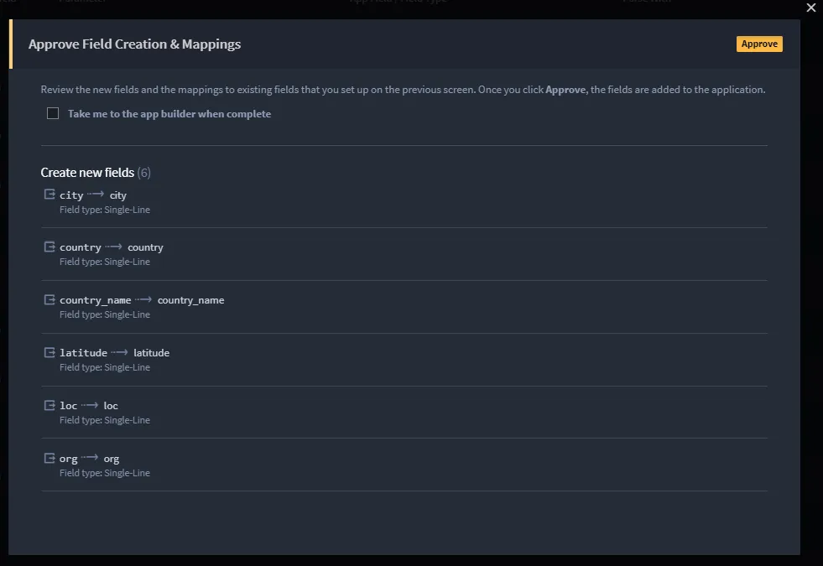
Task: Click the mapped 'latitude' target field name
Action: [x=152, y=353]
